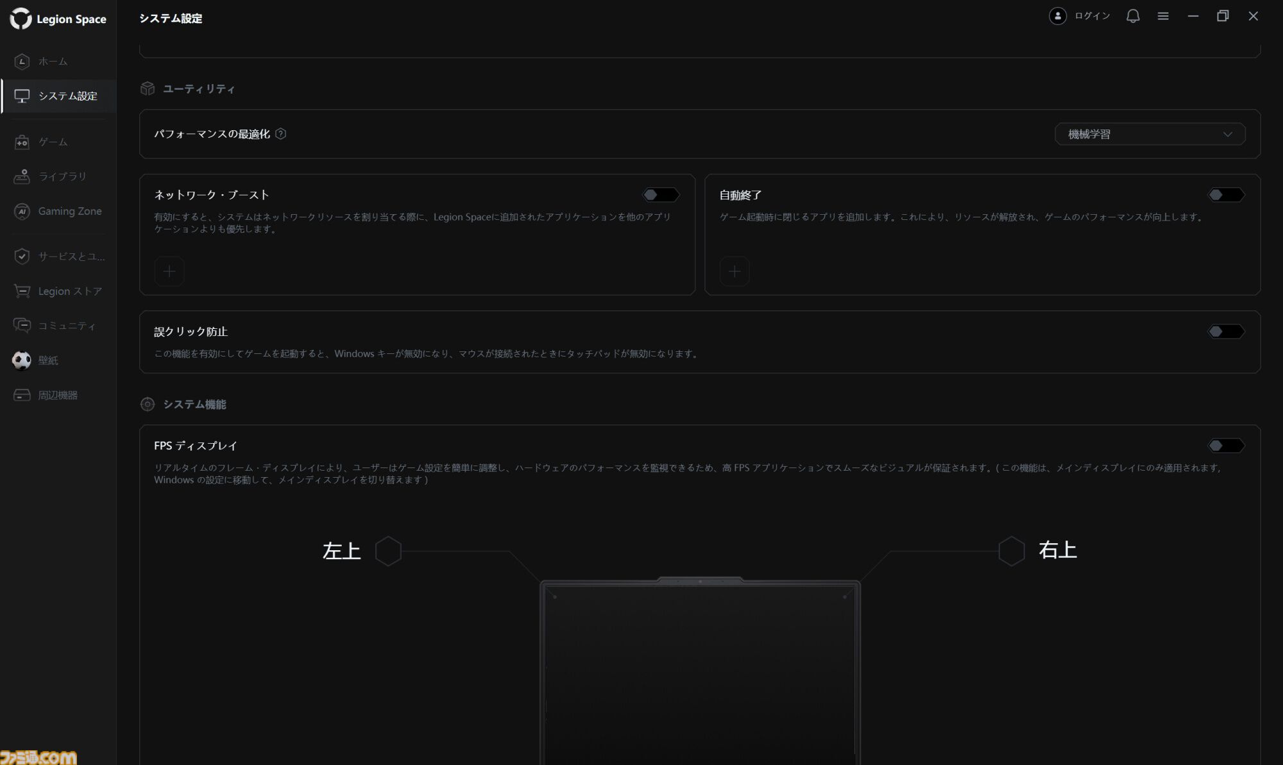The width and height of the screenshot is (1283, 765).
Task: Open the コミュニティ menu label
Action: pos(67,326)
